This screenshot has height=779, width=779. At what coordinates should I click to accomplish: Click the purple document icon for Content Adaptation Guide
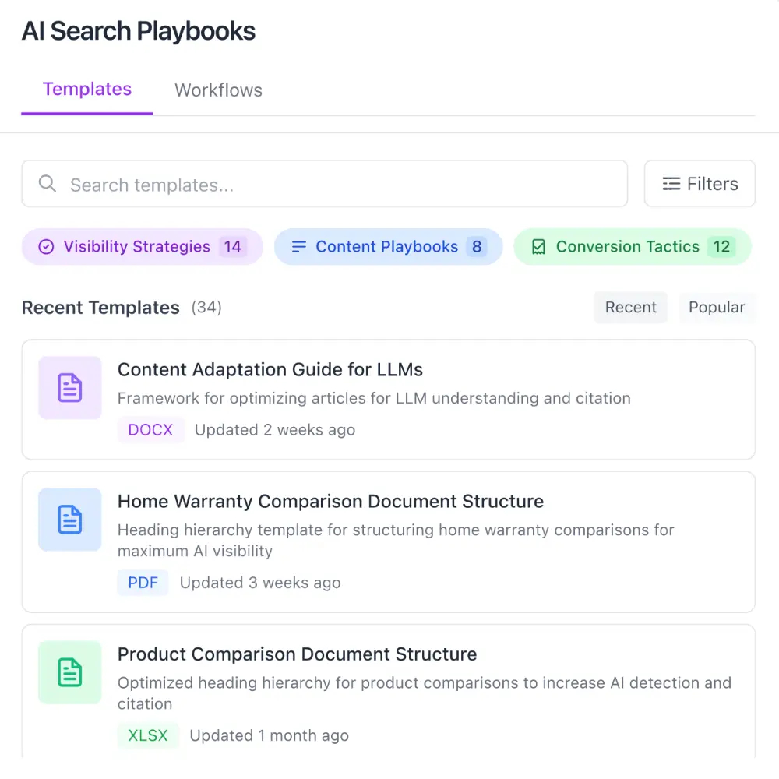tap(70, 388)
